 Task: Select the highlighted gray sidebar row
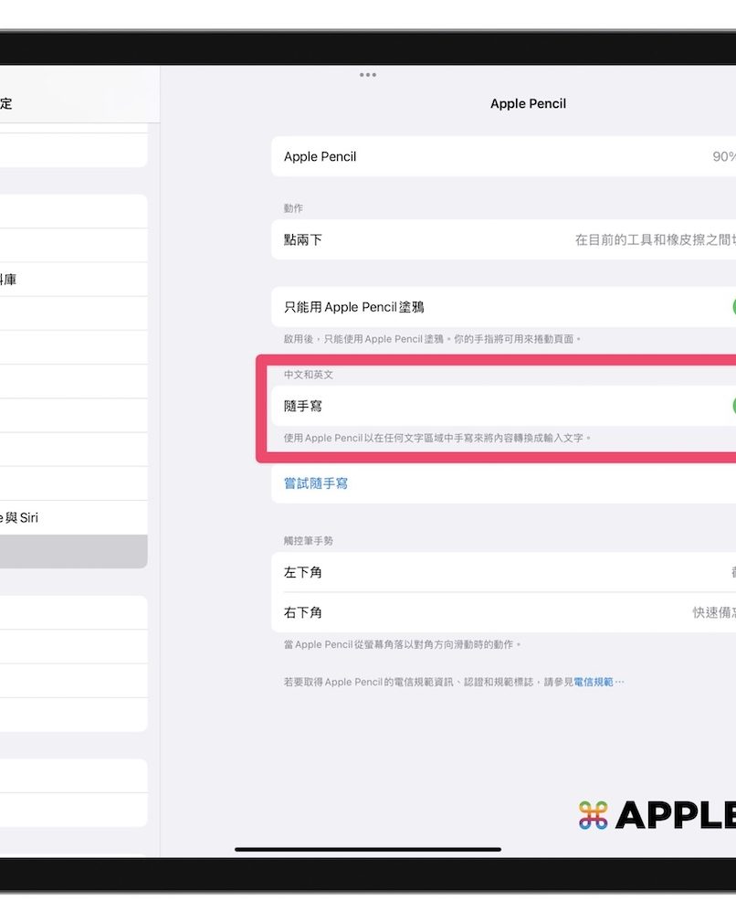(x=73, y=551)
